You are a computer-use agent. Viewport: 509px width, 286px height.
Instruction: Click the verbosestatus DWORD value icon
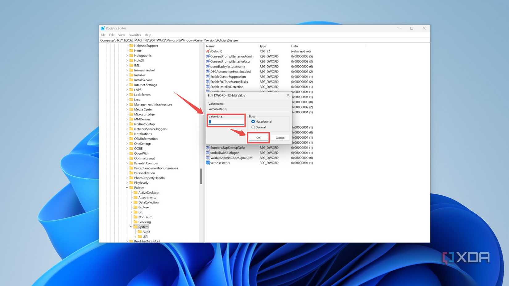click(208, 163)
